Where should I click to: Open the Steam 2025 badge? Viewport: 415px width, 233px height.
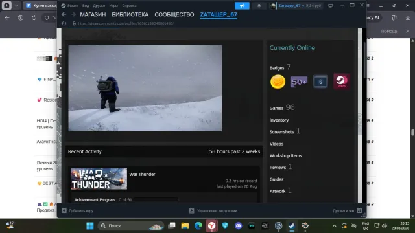pos(342,82)
